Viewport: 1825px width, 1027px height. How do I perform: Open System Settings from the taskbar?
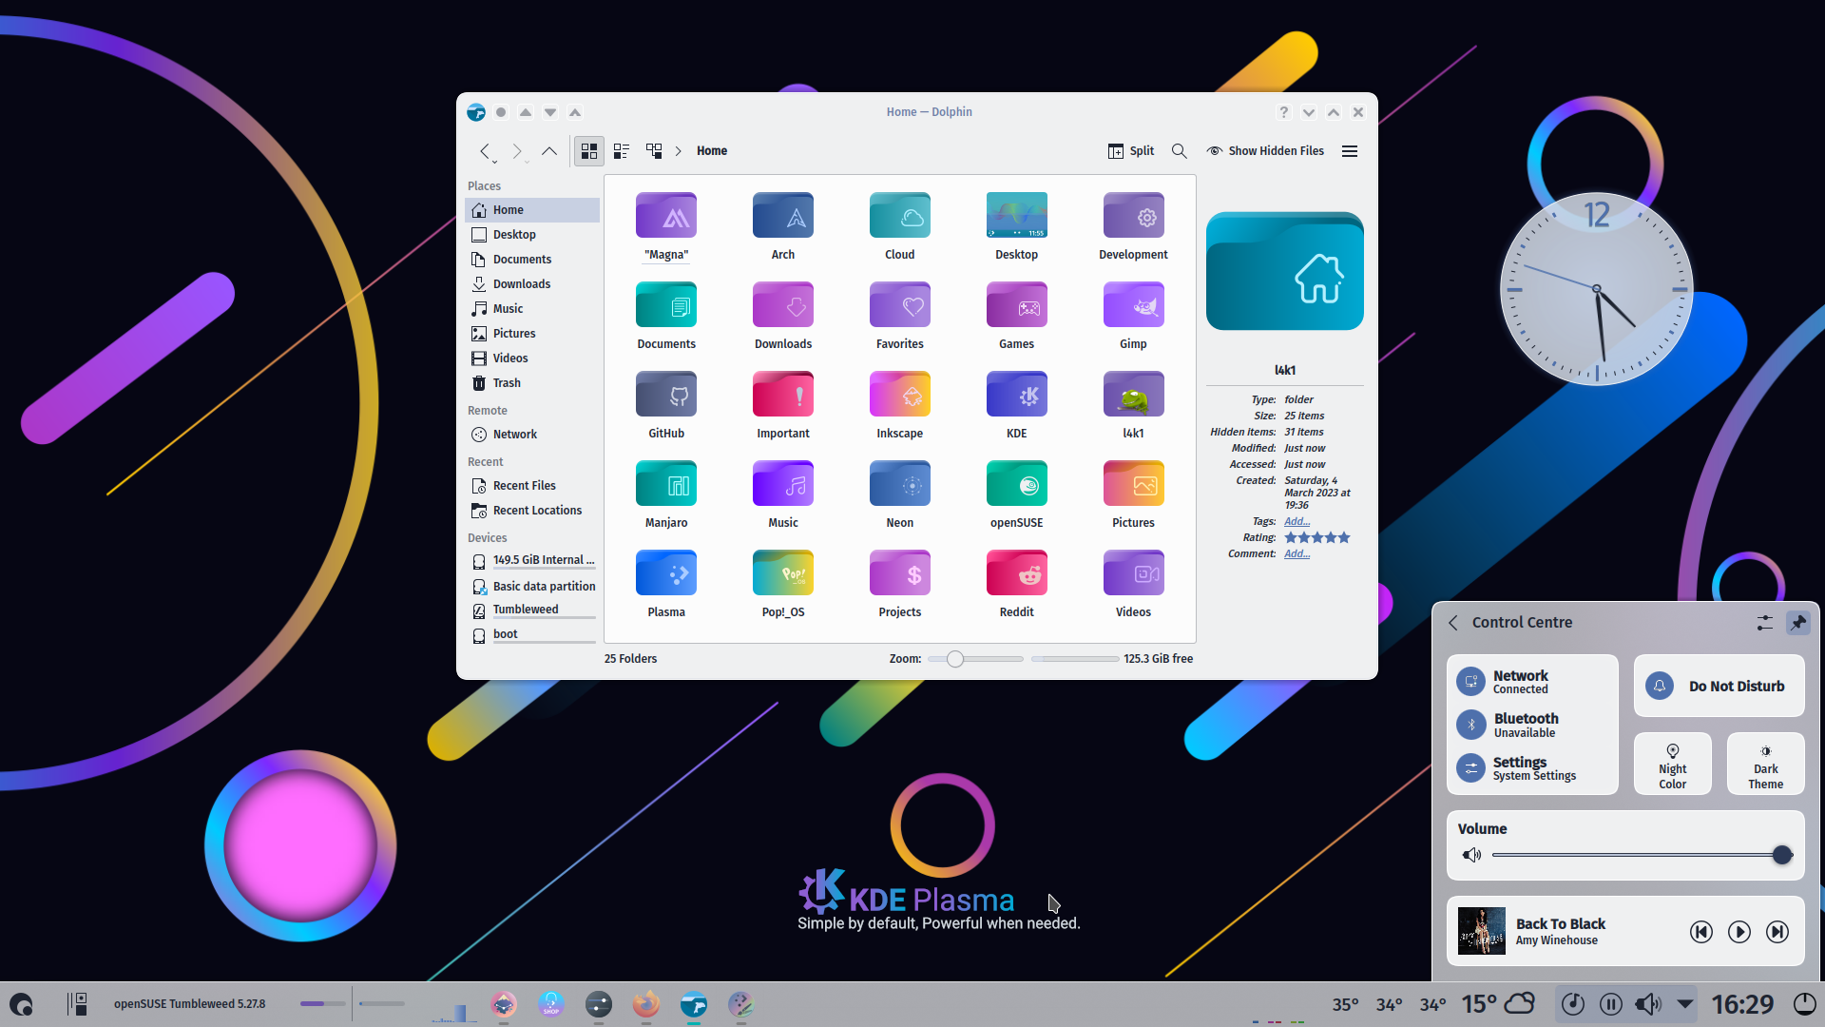(x=599, y=1004)
